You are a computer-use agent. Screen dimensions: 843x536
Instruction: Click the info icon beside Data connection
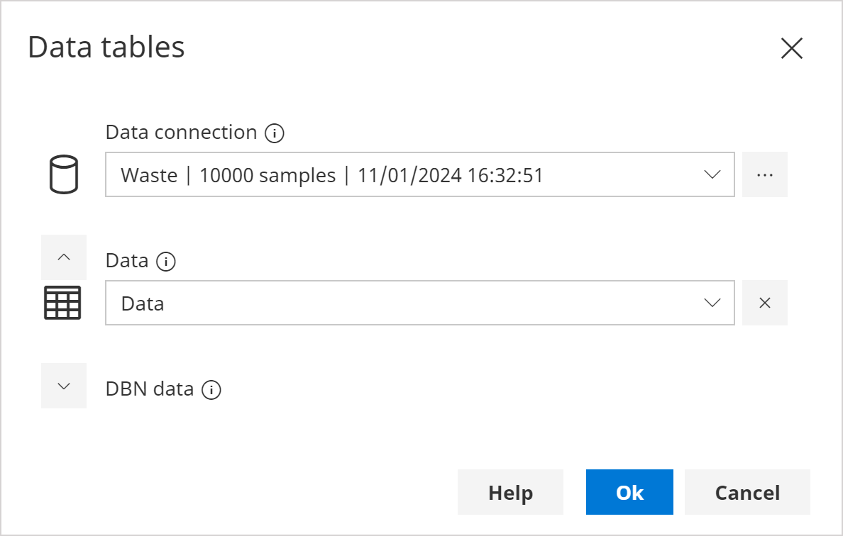click(275, 132)
